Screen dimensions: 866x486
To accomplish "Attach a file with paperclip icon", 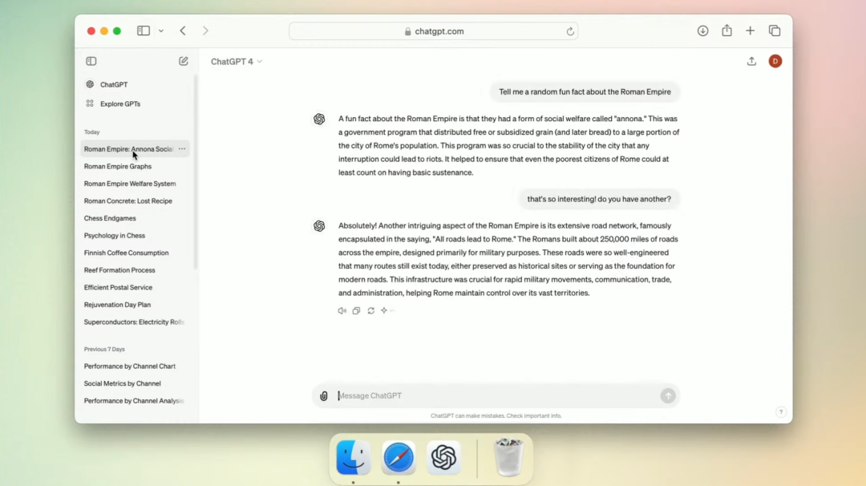I will click(324, 396).
